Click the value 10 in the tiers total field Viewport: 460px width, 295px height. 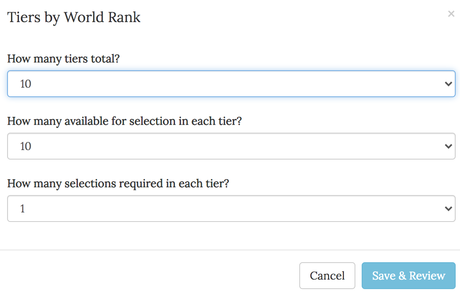(26, 84)
